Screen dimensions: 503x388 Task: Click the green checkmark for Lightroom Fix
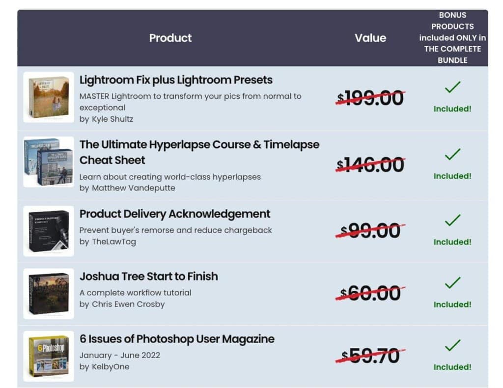[452, 87]
